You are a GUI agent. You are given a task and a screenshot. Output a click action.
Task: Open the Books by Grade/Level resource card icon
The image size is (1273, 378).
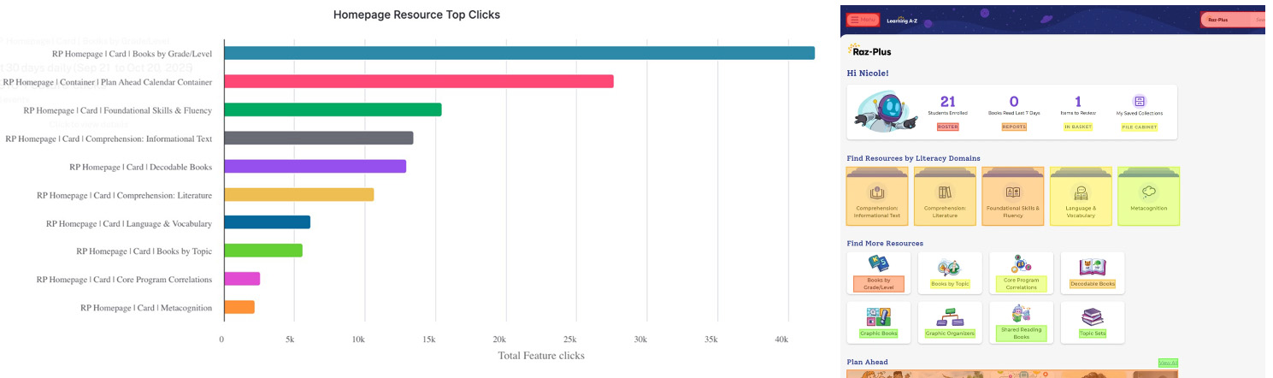pos(878,265)
